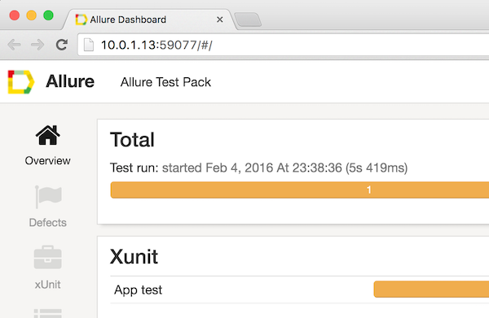Click the Allure Dashboard tab favicon

pyautogui.click(x=81, y=20)
